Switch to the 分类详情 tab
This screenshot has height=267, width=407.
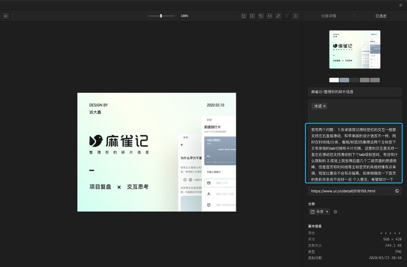coord(328,16)
